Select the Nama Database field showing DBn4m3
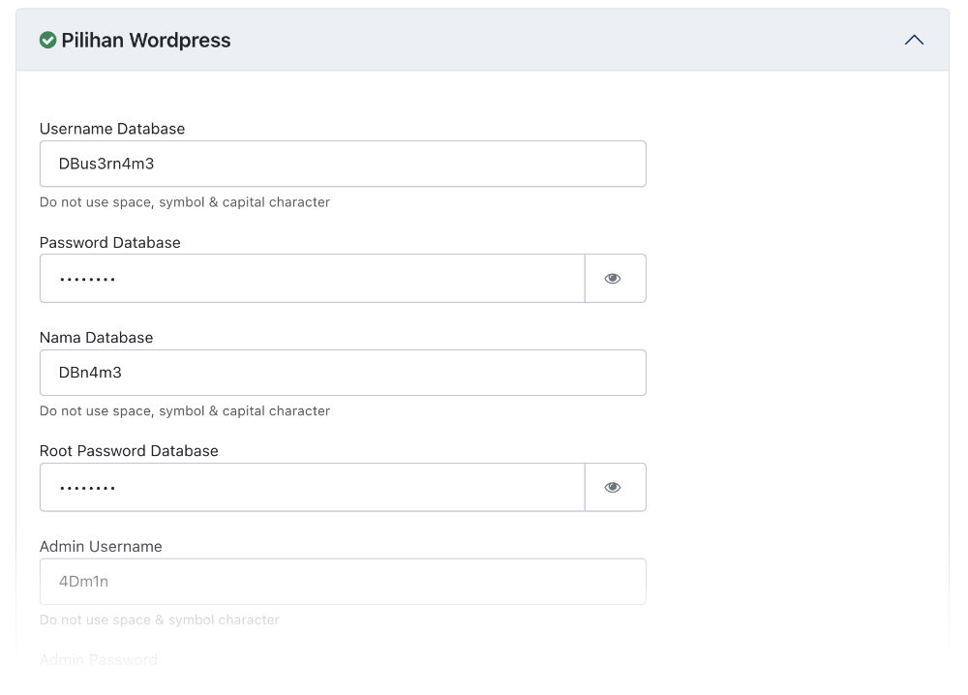 (x=342, y=373)
